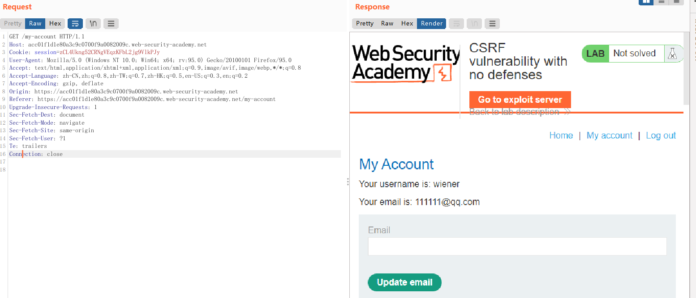The width and height of the screenshot is (696, 298).
Task: Click the Email input field
Action: click(517, 246)
